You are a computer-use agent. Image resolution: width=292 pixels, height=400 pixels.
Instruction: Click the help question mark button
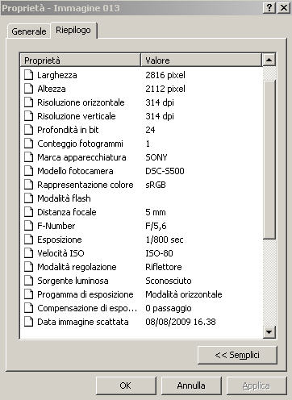tap(269, 8)
